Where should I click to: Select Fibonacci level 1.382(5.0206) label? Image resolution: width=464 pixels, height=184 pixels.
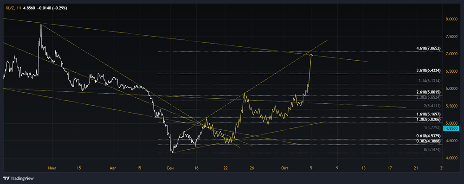click(428, 119)
